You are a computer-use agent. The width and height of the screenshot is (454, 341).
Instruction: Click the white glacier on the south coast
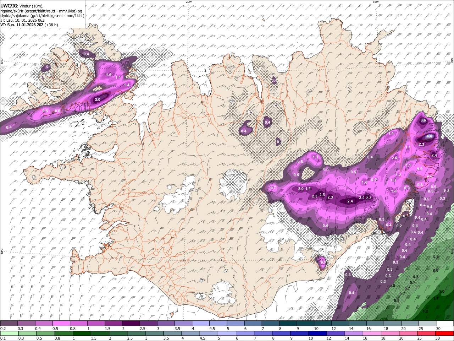click(x=222, y=292)
